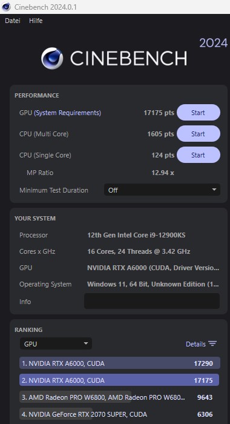
Task: Click the 2024 version label
Action: (214, 43)
